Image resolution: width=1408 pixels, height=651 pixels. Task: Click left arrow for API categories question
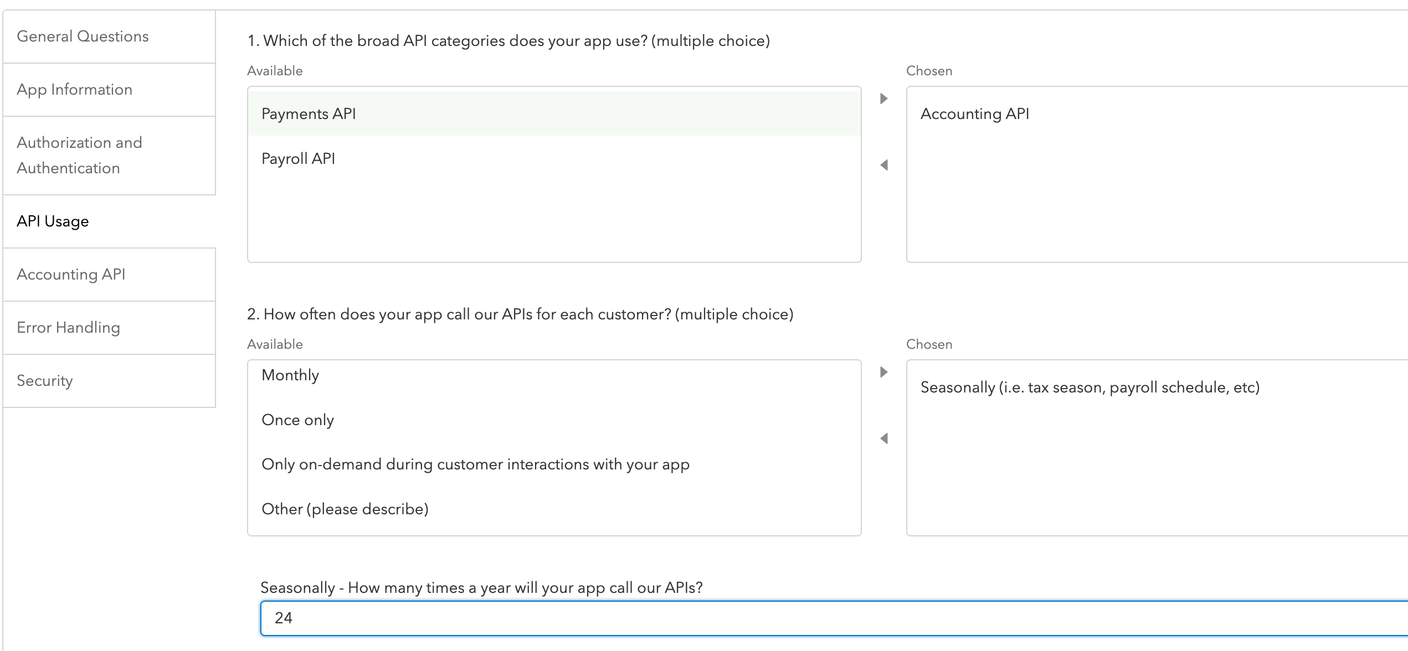coord(884,165)
